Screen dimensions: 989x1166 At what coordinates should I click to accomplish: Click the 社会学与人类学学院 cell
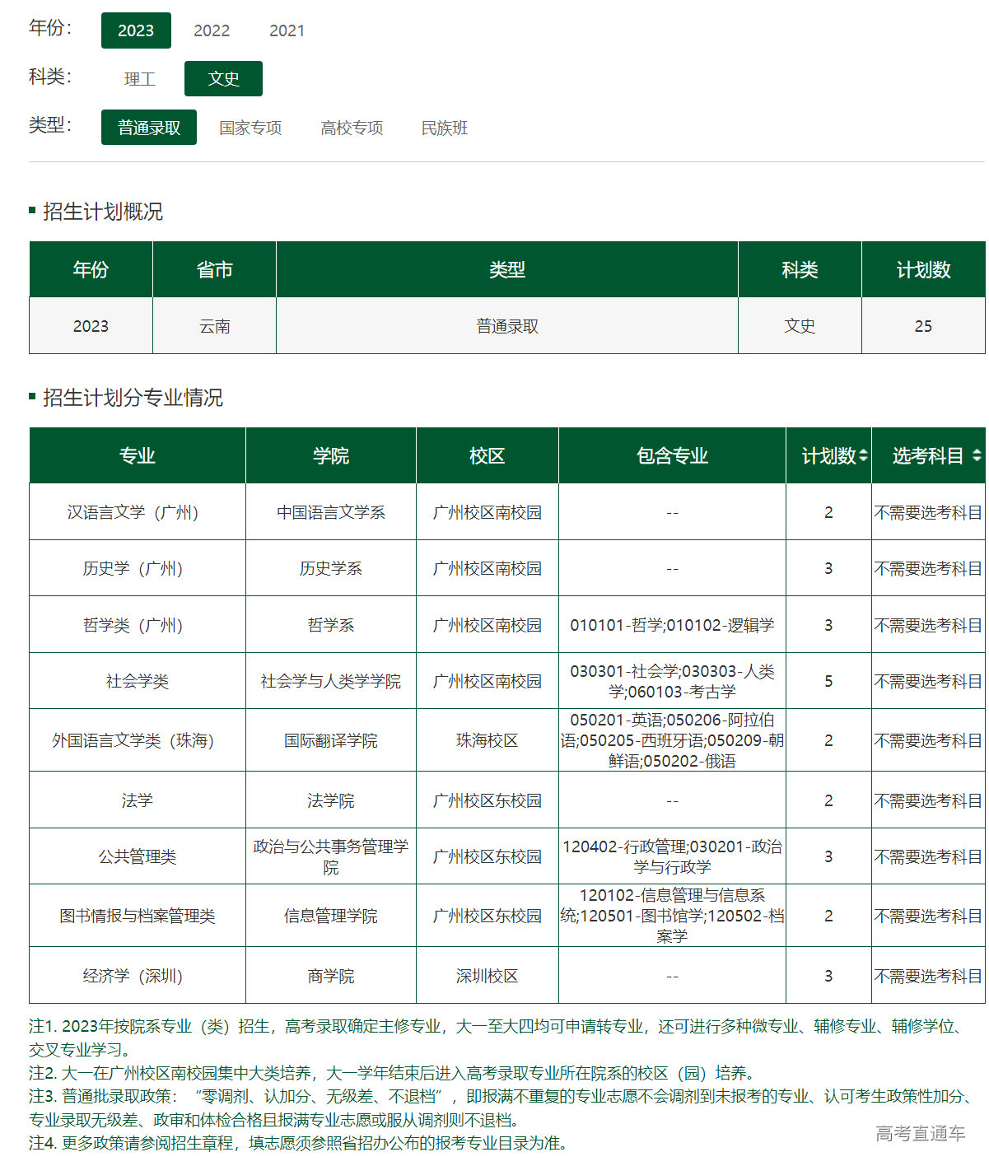(331, 681)
